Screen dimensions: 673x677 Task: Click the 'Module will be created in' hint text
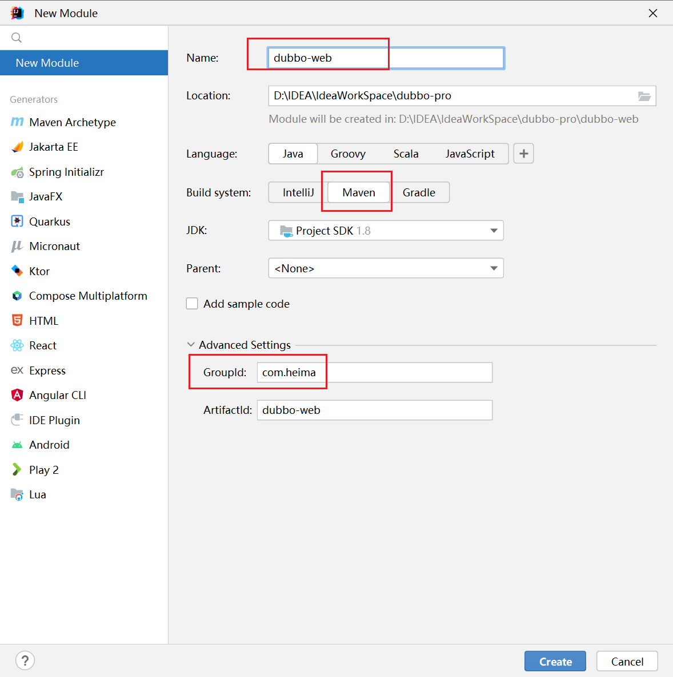(454, 119)
